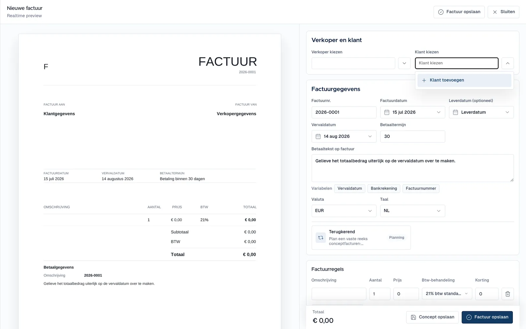The height and width of the screenshot is (329, 526).
Task: Click the Betaaltermijn field showing 30
Action: (x=413, y=137)
